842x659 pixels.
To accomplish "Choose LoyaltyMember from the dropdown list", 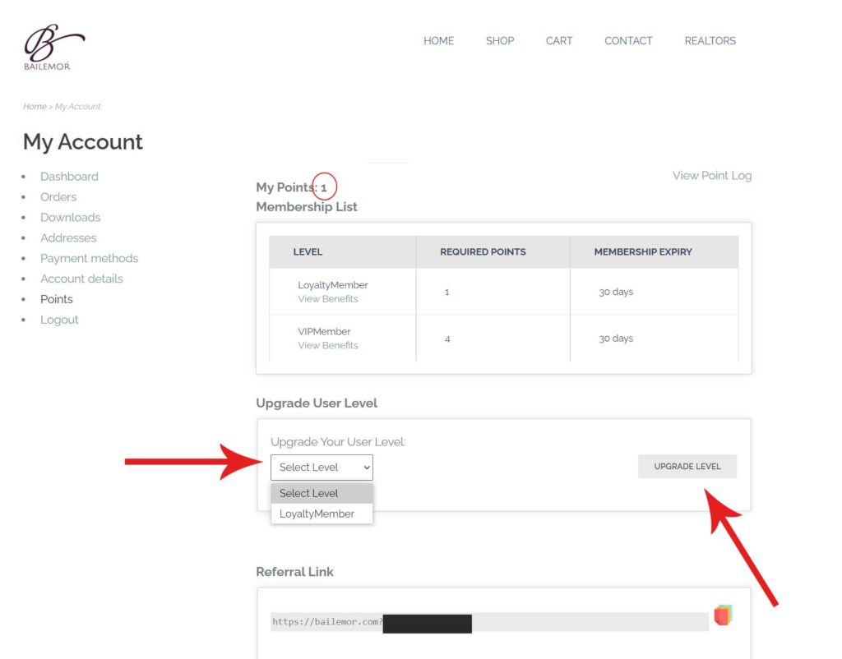I will point(322,514).
